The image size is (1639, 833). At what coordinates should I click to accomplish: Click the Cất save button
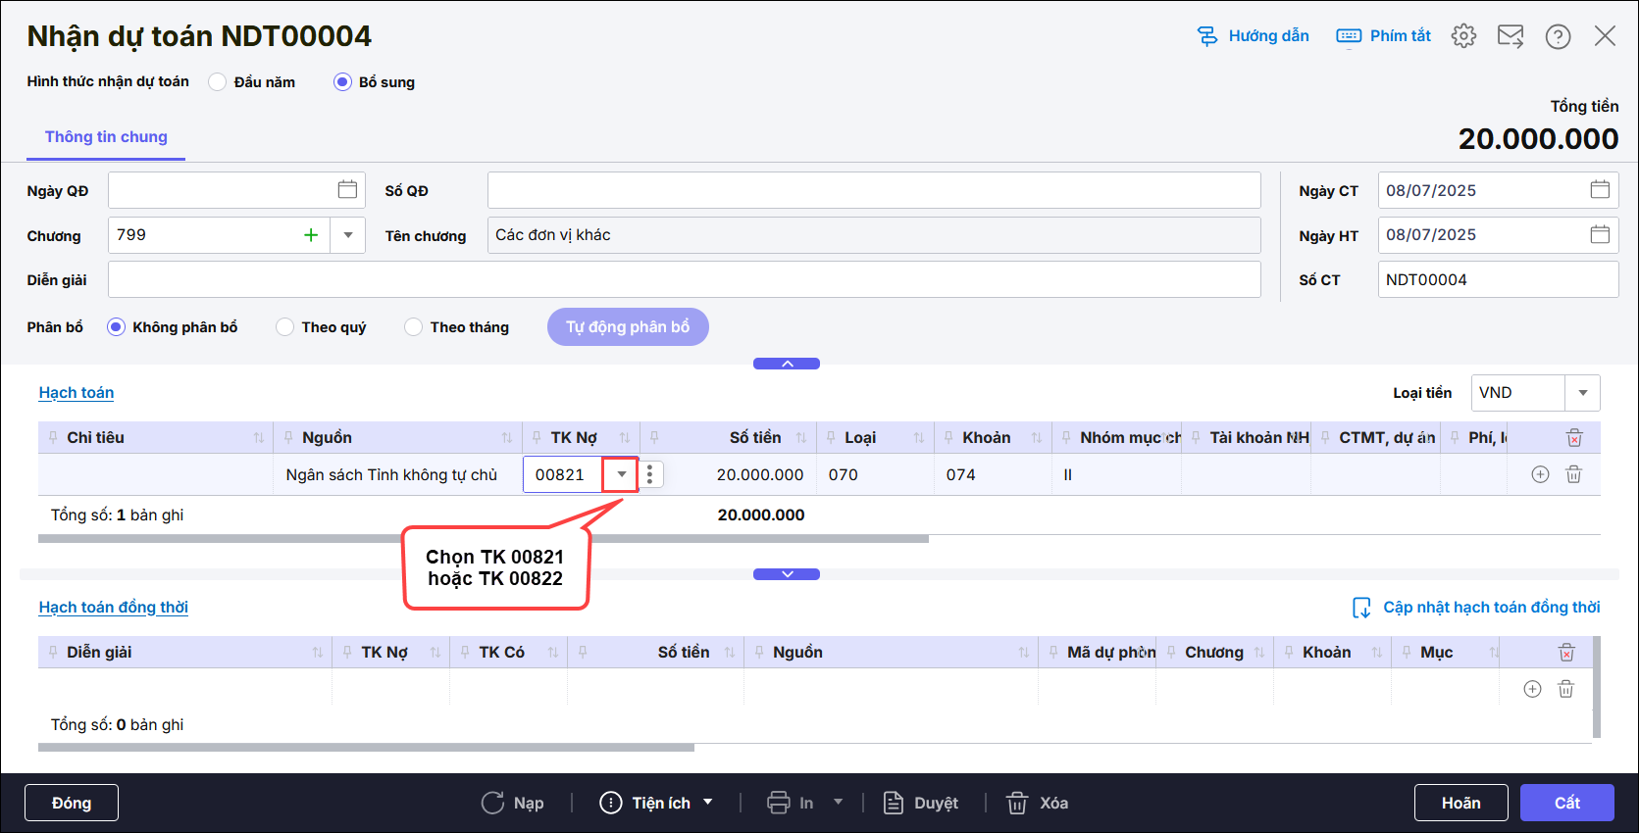[1566, 803]
